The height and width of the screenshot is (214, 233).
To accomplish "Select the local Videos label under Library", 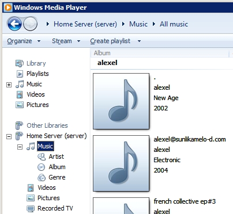I will point(36,94).
